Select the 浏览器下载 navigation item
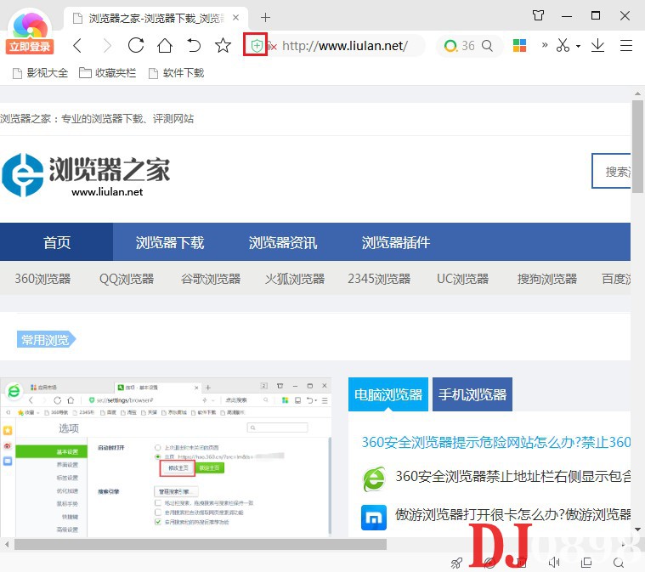The width and height of the screenshot is (645, 572). 169,242
